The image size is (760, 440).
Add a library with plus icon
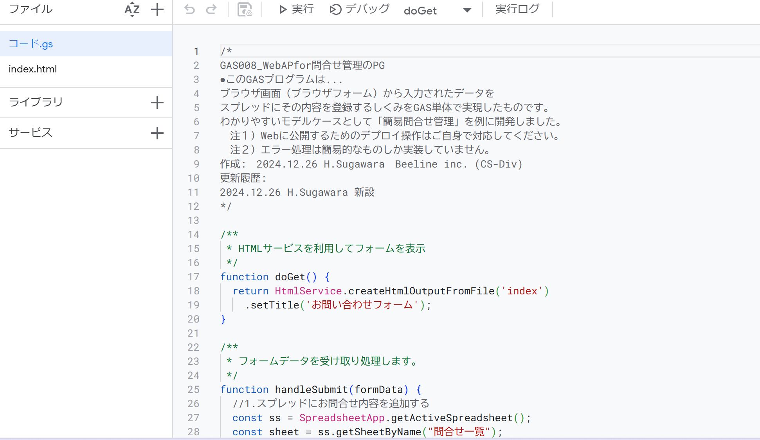[x=157, y=103]
